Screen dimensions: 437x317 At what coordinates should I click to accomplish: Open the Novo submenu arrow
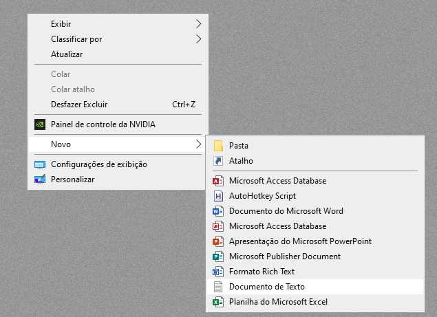coord(198,144)
